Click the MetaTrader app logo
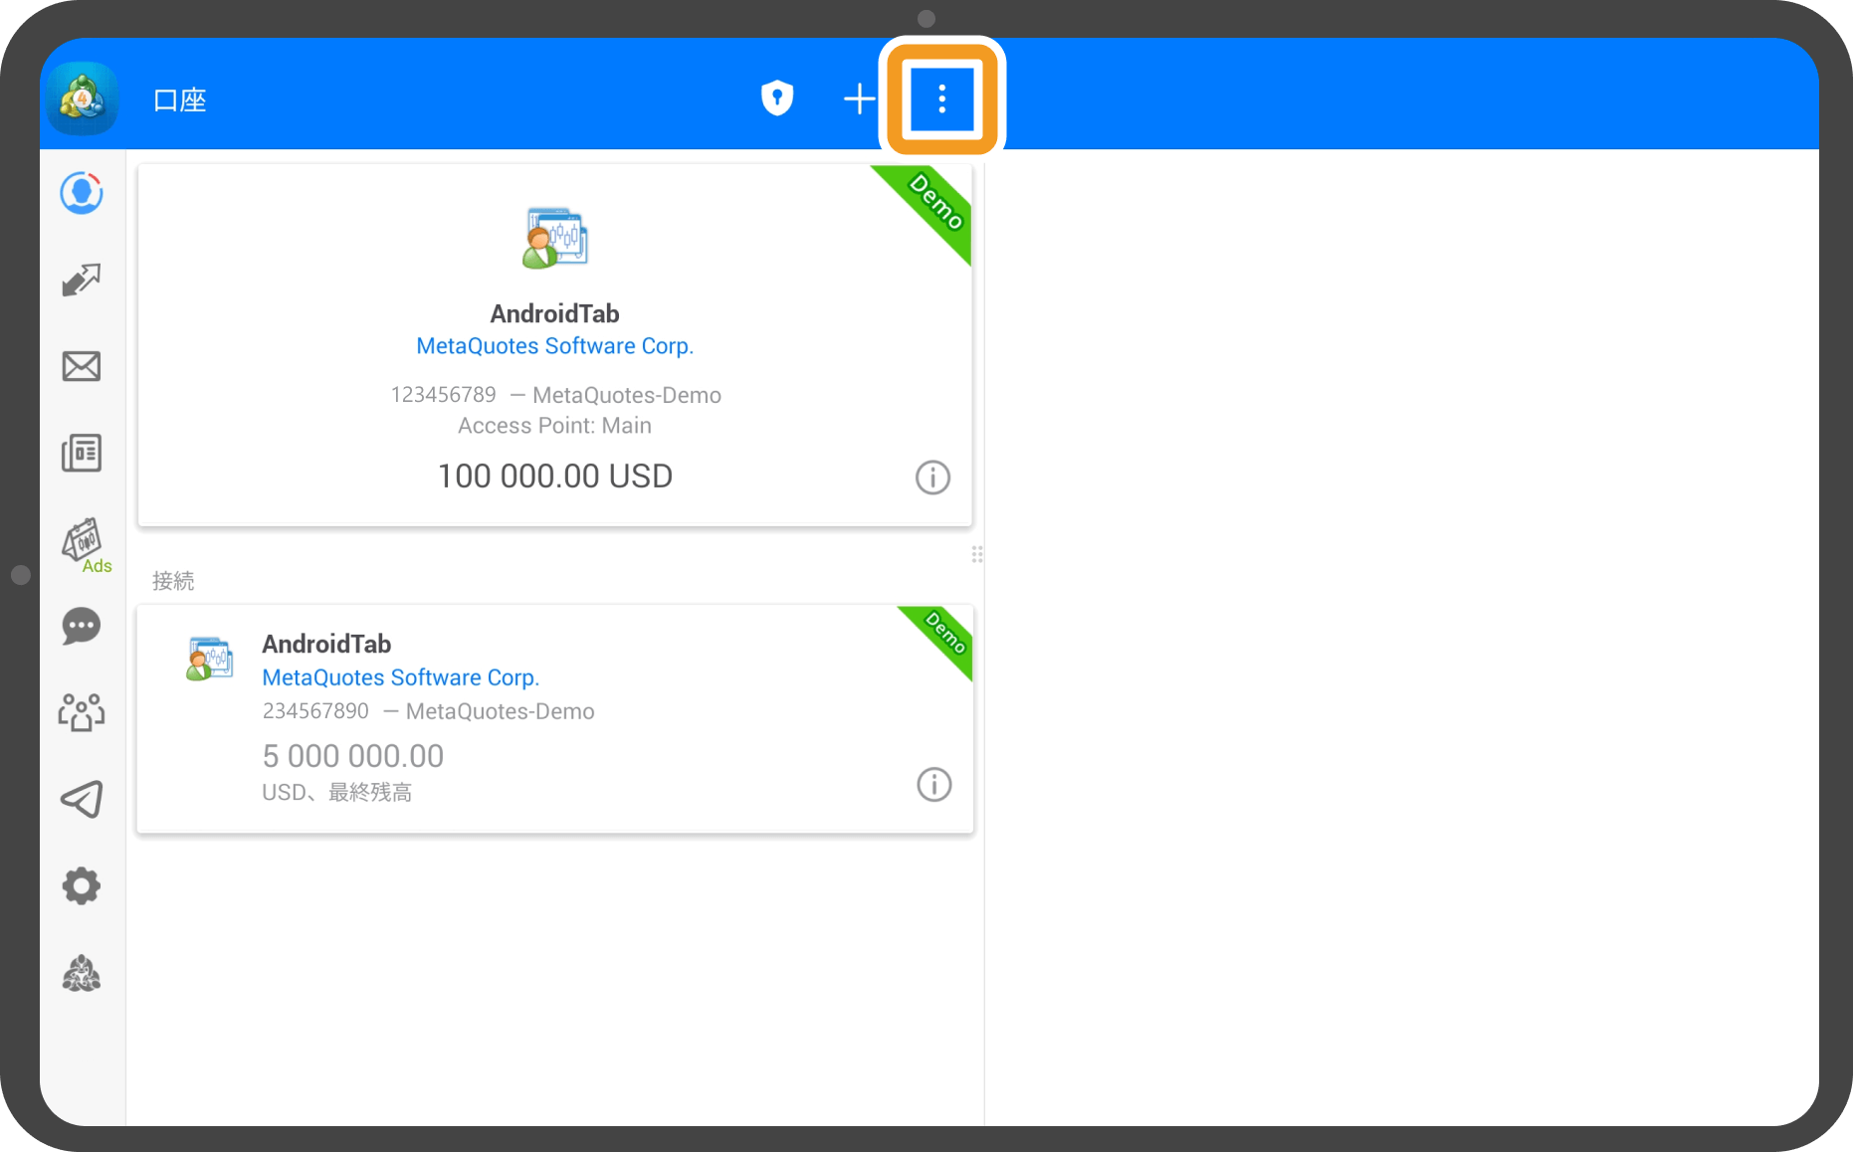Screen dimensions: 1853x1152 point(83,98)
